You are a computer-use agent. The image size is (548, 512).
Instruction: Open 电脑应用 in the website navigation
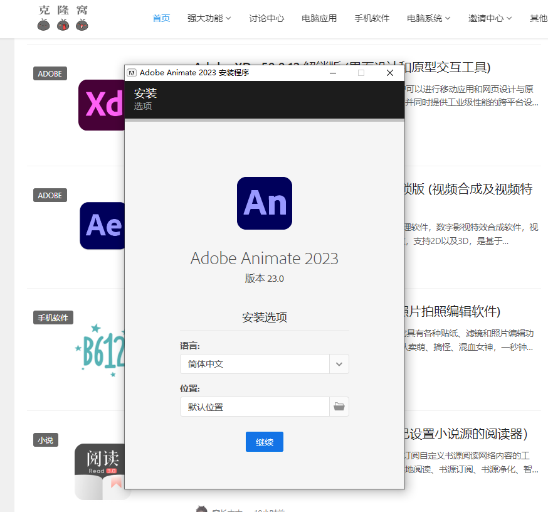click(319, 18)
